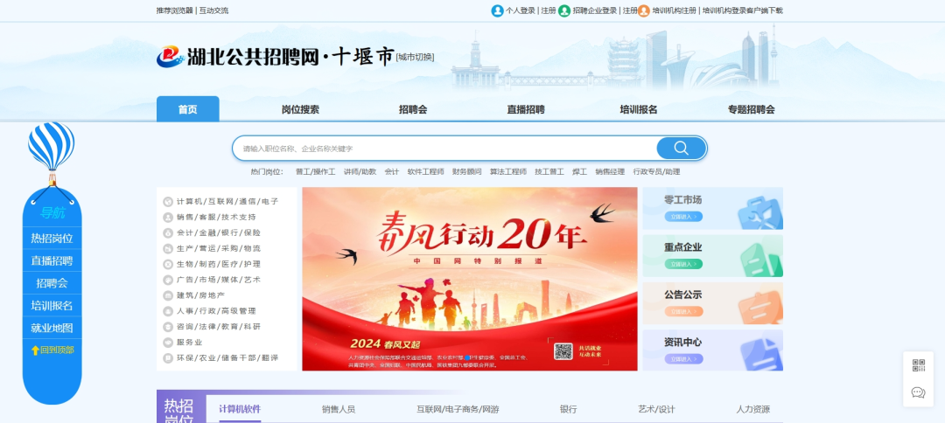Click the 招聘企业登录 green avatar icon
This screenshot has height=423, width=945.
[564, 10]
